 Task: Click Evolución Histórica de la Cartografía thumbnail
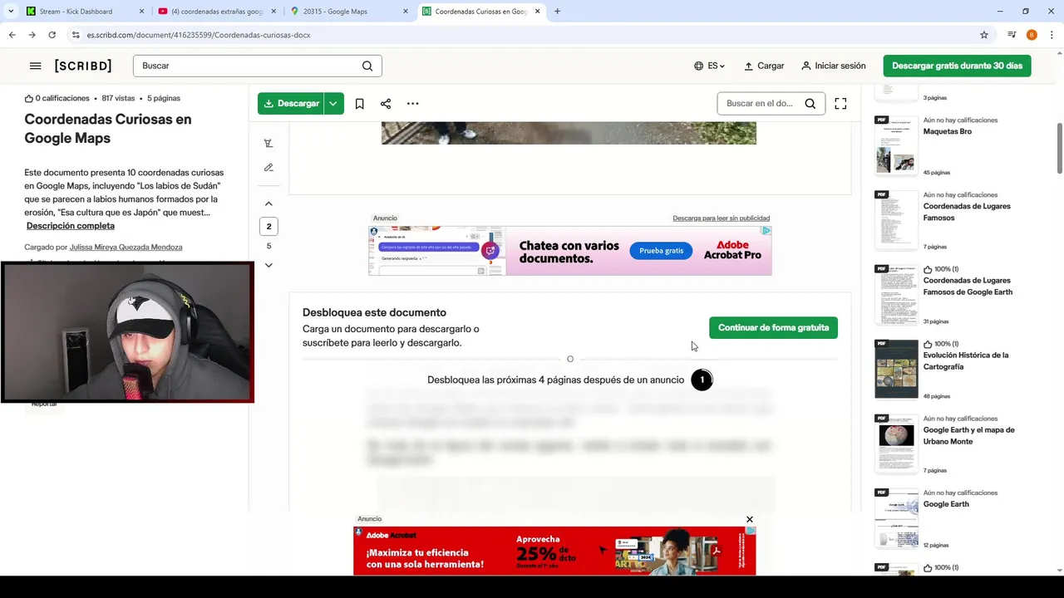click(896, 369)
